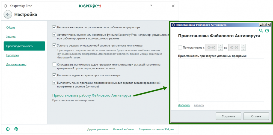Click 'Приостановить при запуске указанных программ:' label

point(212,56)
